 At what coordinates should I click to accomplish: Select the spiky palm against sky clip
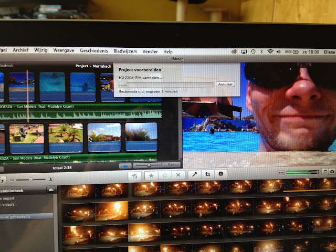click(141, 136)
